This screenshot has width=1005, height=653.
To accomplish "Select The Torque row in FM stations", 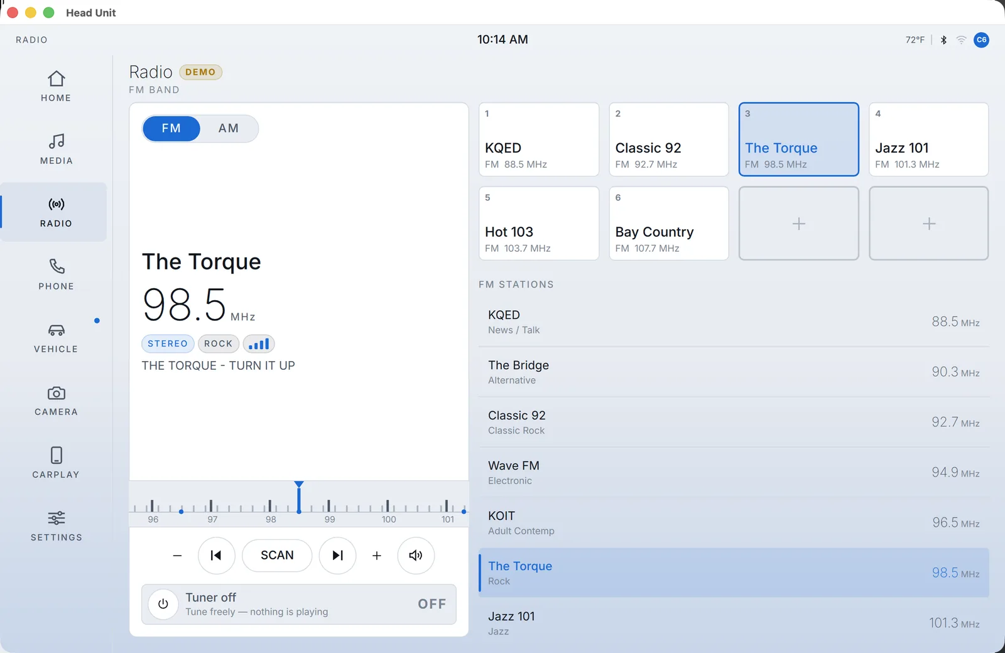I will click(x=734, y=573).
